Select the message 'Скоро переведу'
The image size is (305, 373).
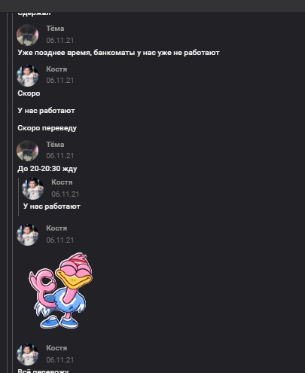(x=47, y=128)
